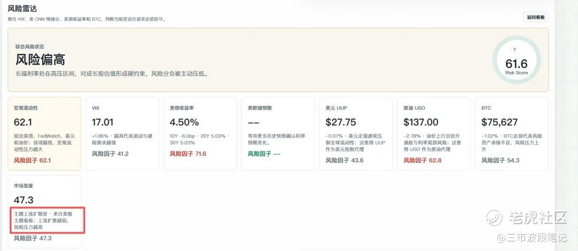Click 风险因子 62.8 under 原油 USO
Screen dimensions: 578x251
pyautogui.click(x=422, y=161)
